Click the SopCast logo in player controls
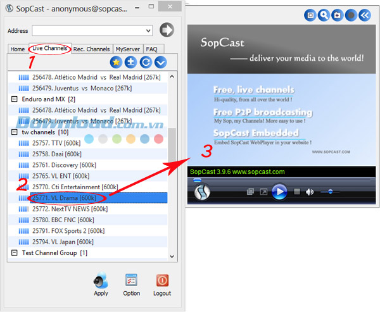The image size is (380, 312). pyautogui.click(x=202, y=192)
